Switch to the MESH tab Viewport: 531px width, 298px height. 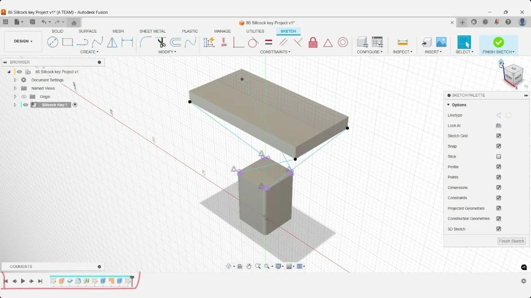[x=118, y=31]
